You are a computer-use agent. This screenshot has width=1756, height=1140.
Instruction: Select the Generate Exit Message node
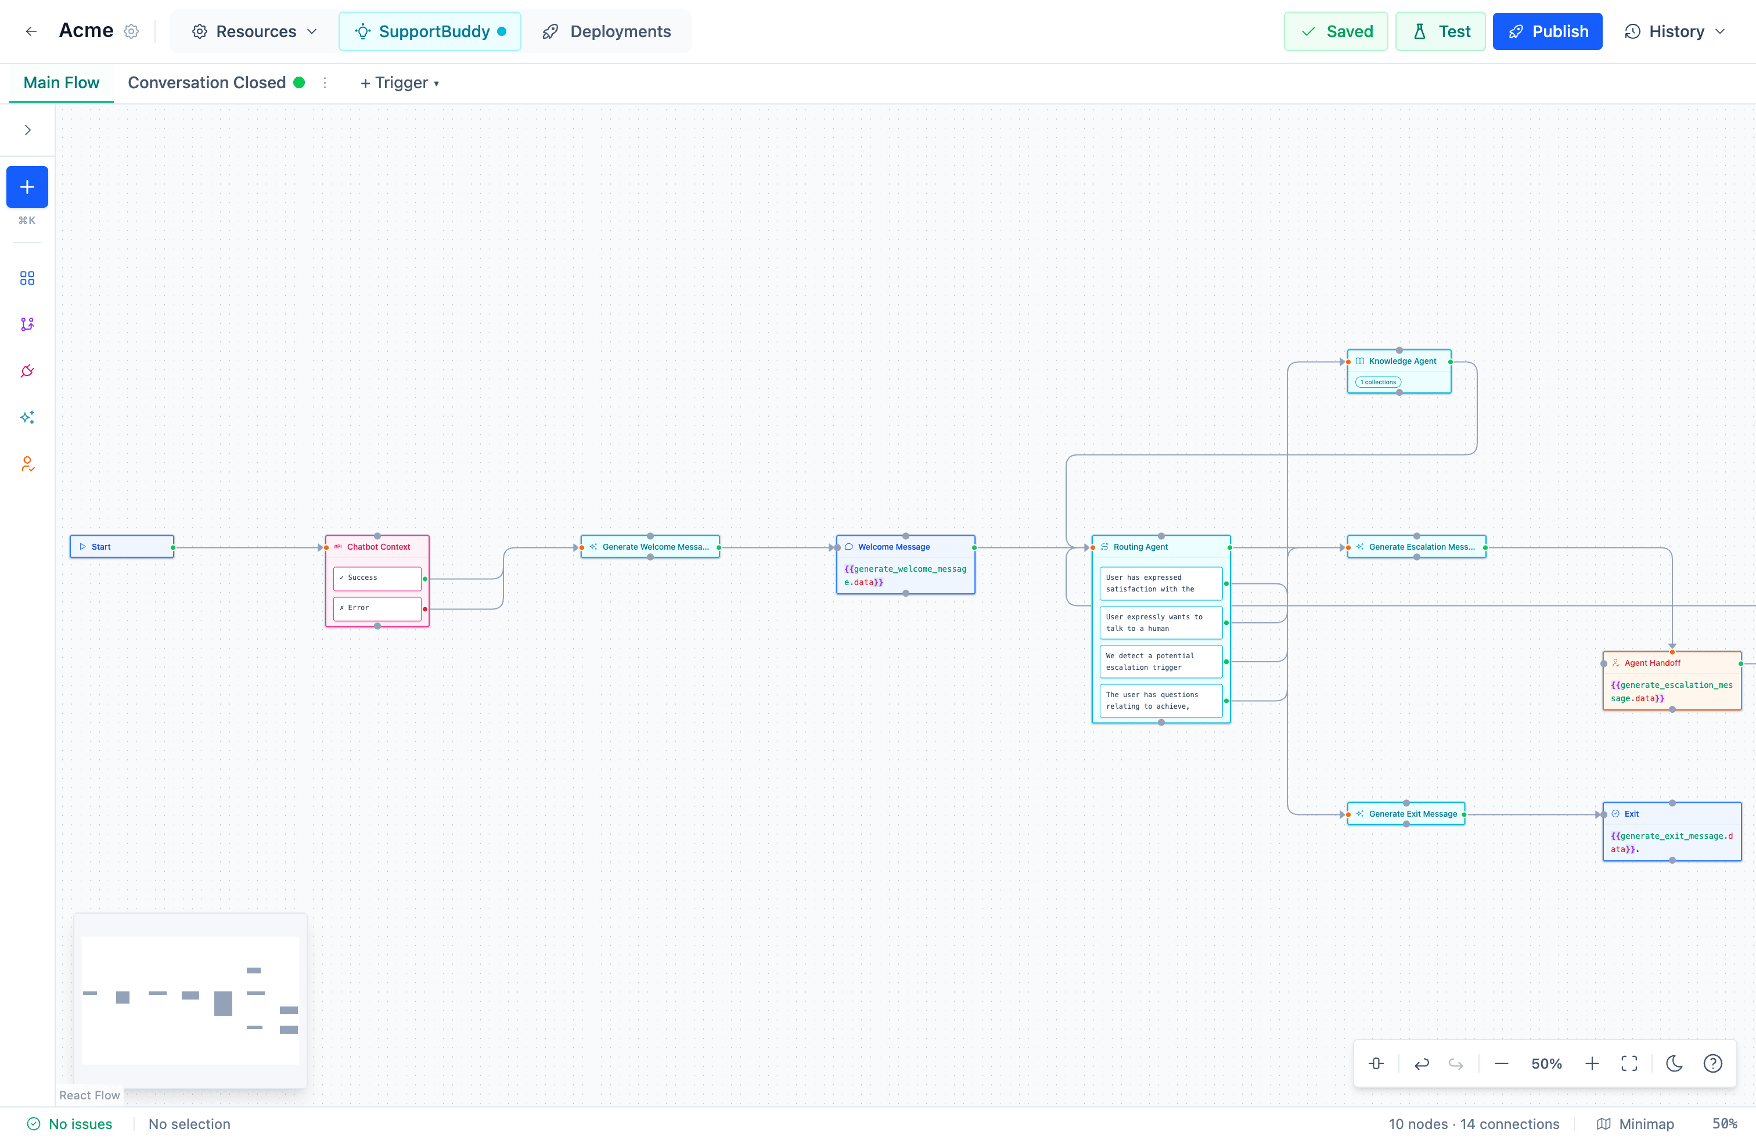point(1406,814)
